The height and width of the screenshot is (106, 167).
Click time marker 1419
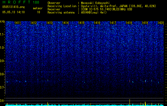click(x=145, y=23)
